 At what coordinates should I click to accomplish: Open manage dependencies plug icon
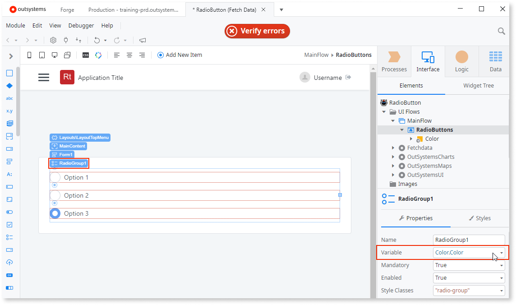click(66, 40)
